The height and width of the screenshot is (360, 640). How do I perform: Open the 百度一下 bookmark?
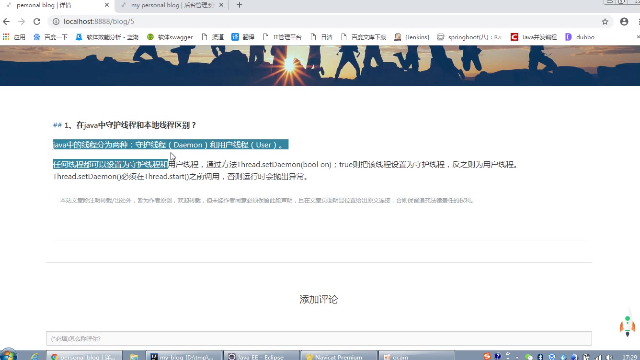point(51,37)
